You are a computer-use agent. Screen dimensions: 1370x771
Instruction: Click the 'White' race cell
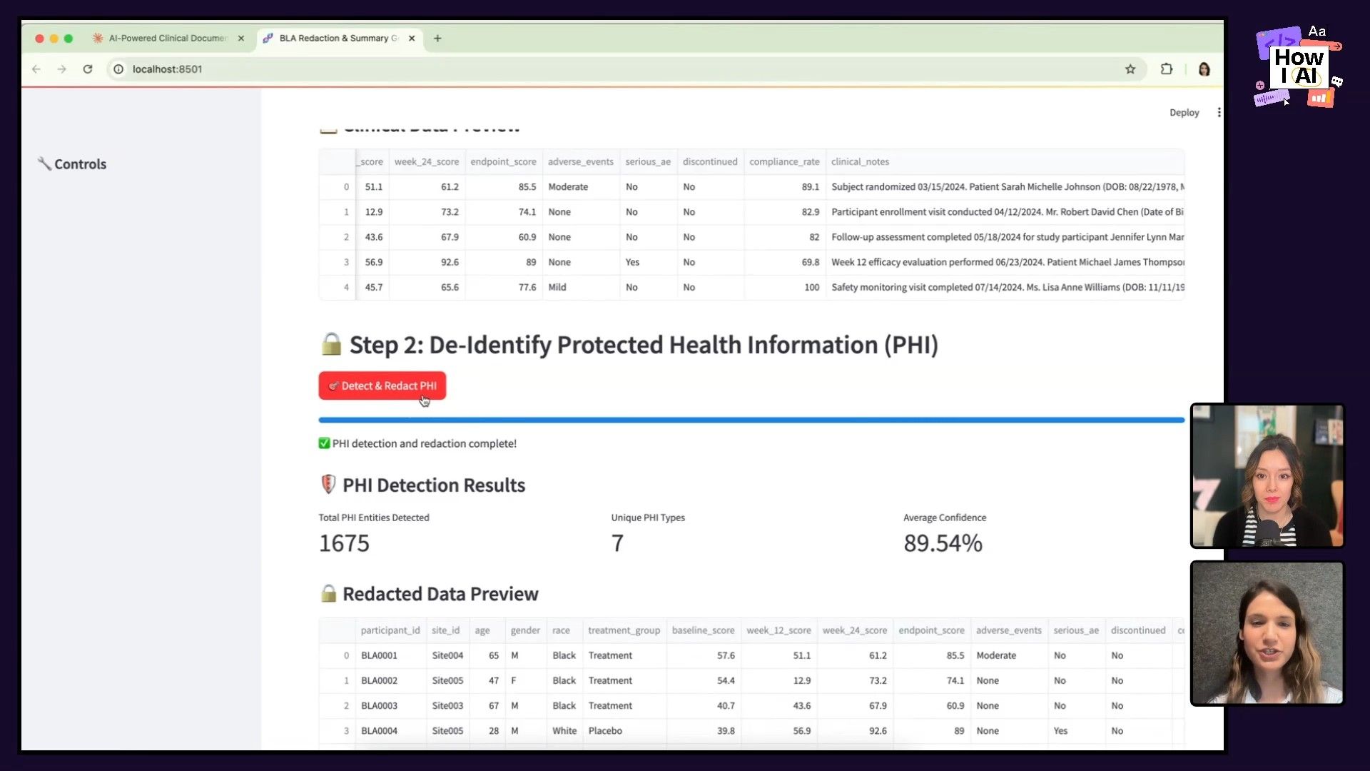click(564, 730)
